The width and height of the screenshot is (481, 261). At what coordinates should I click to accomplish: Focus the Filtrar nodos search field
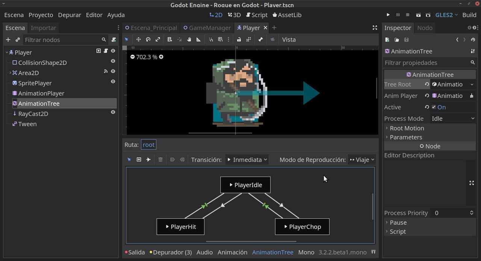65,40
